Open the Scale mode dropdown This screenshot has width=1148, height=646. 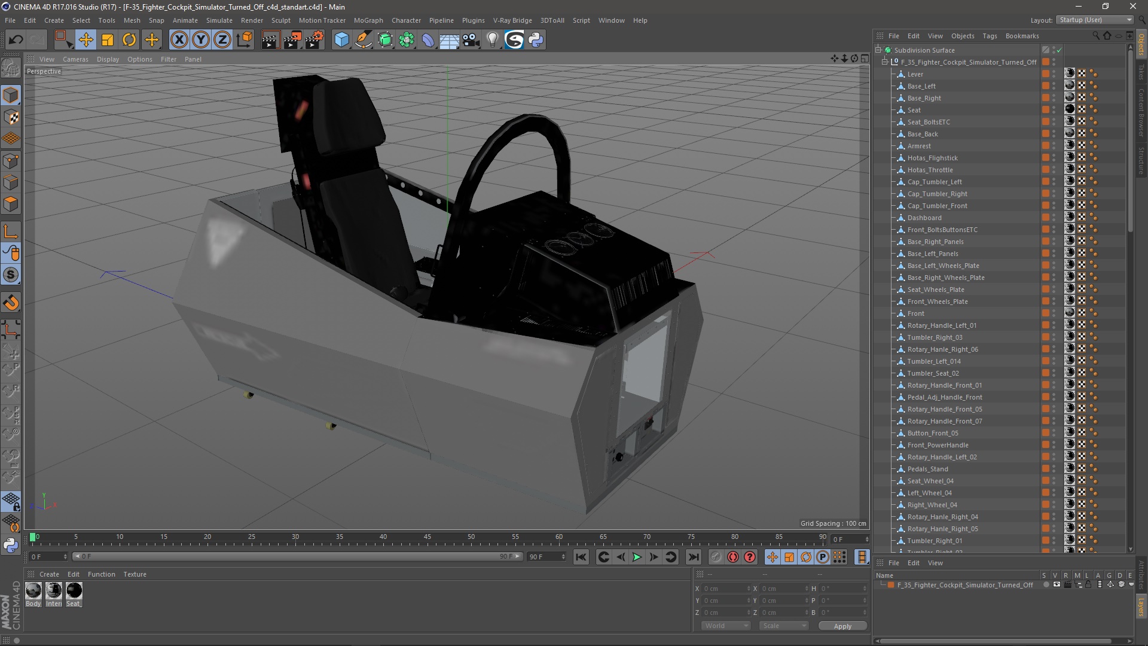pyautogui.click(x=783, y=626)
